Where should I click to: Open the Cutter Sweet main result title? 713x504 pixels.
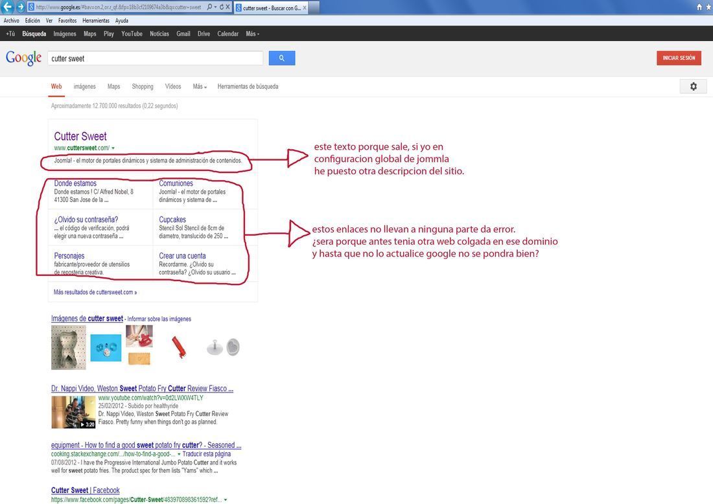point(80,136)
